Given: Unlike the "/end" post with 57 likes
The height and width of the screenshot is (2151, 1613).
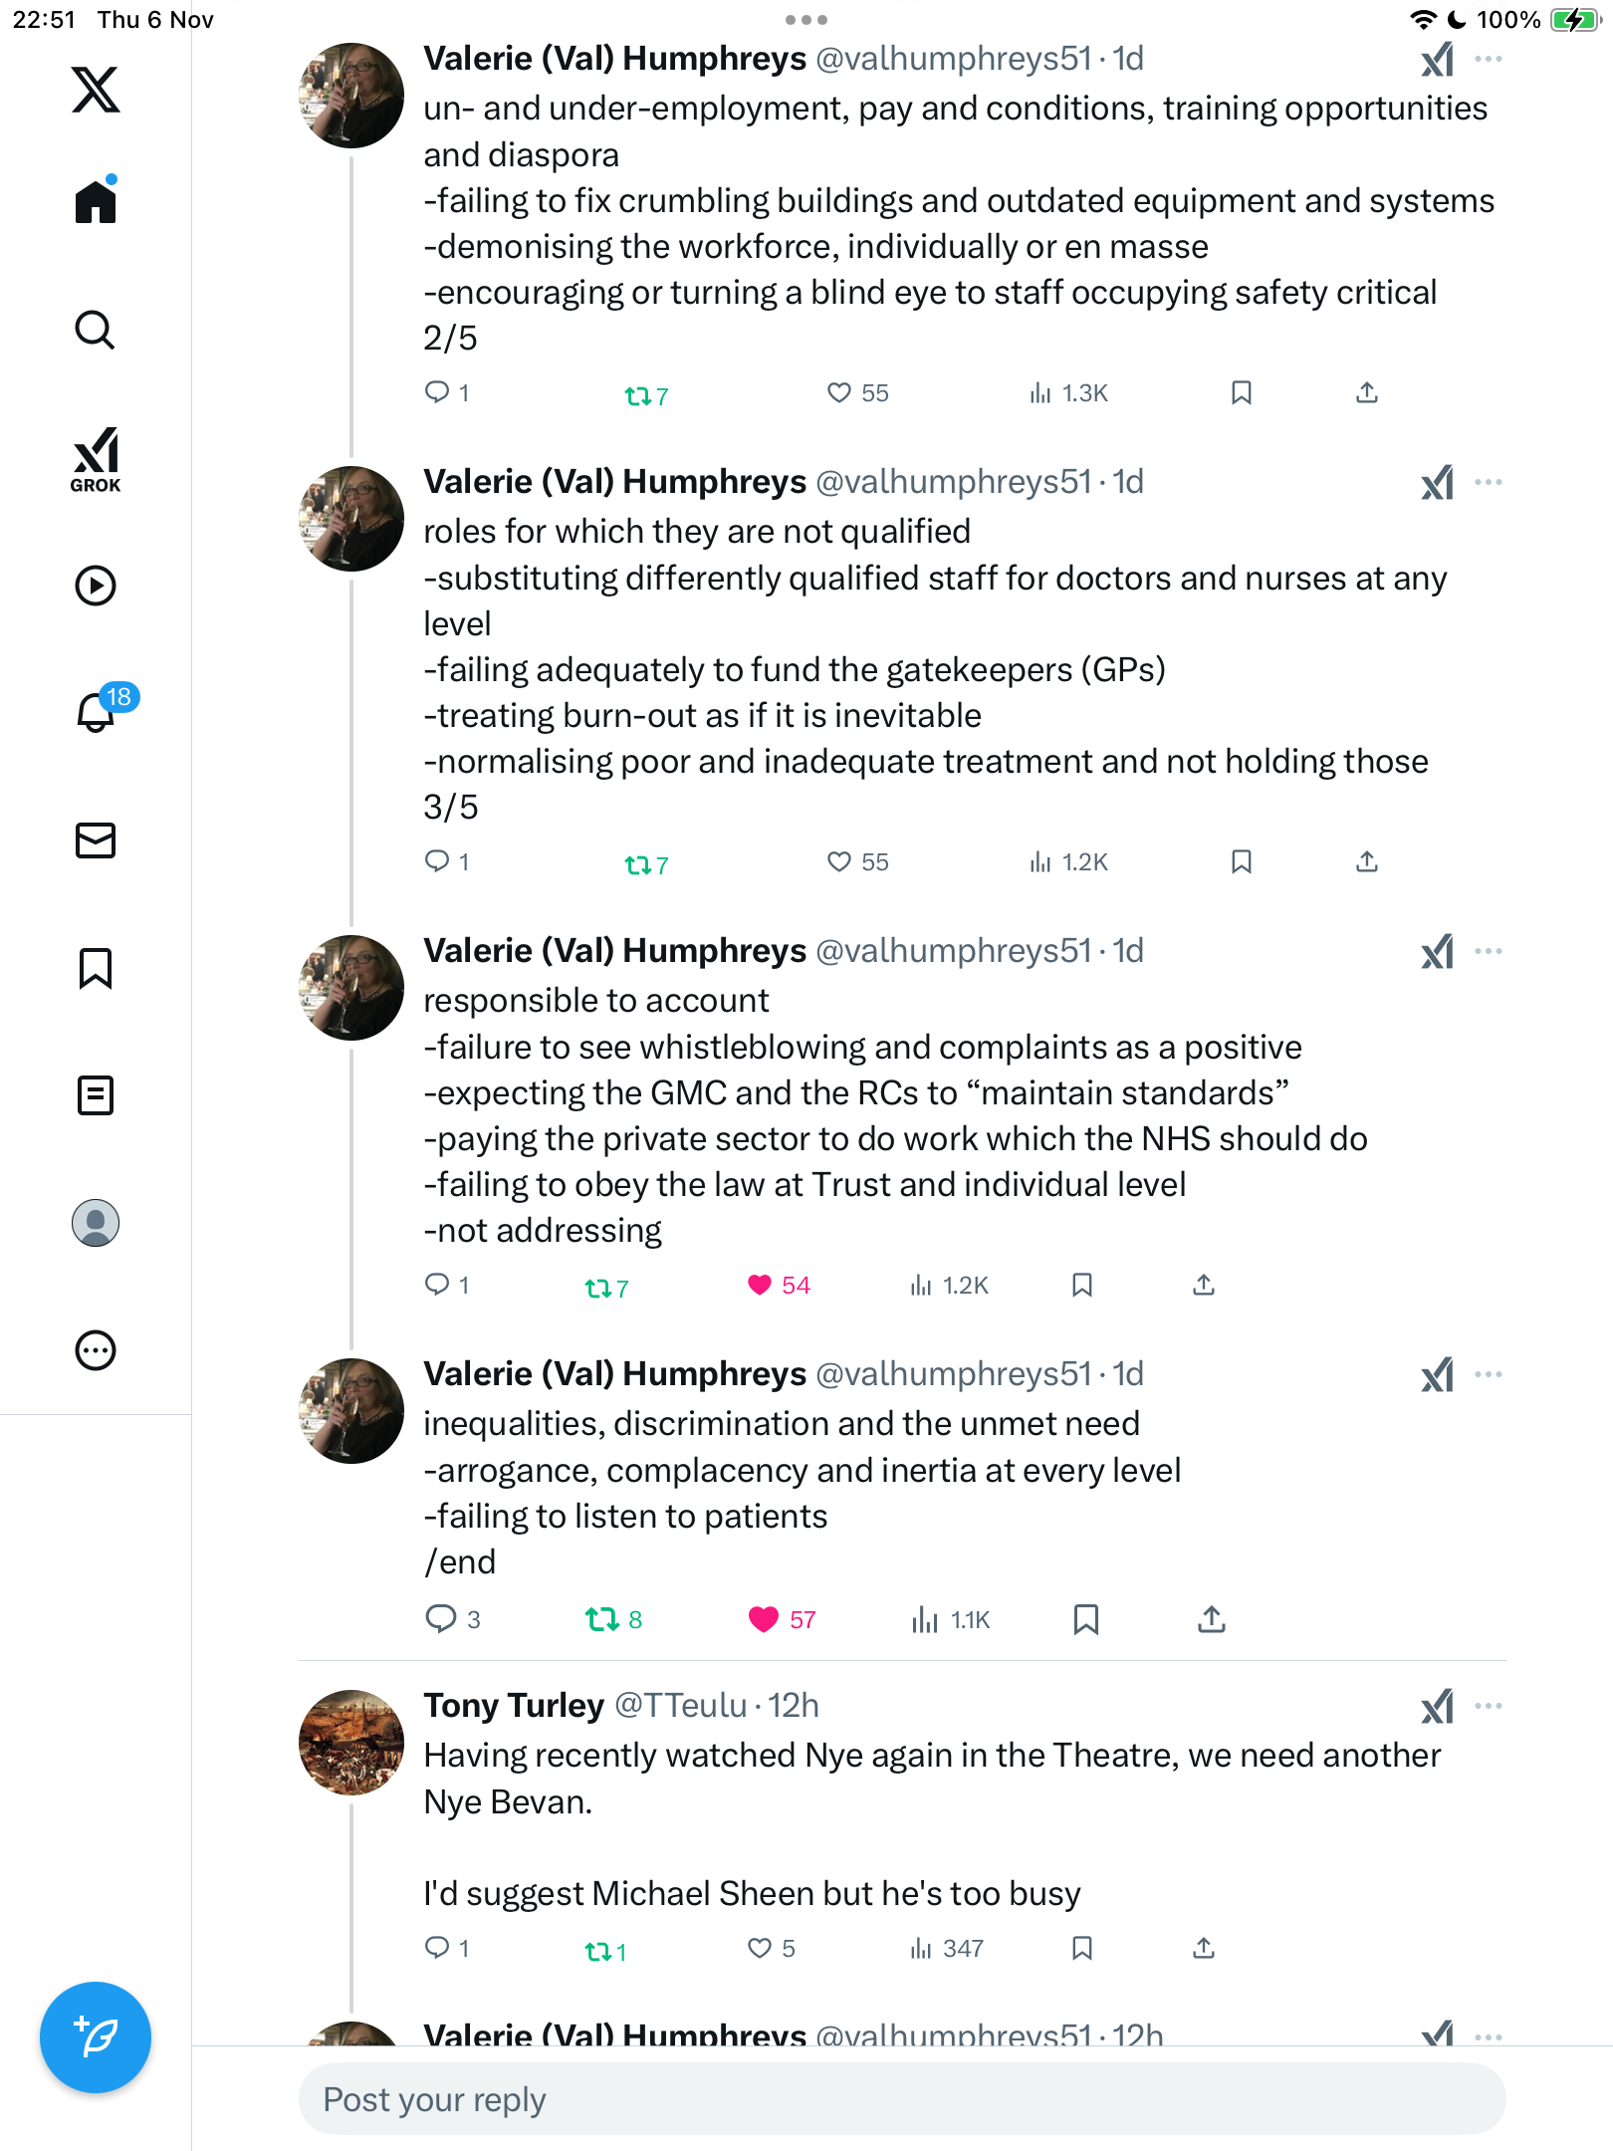Looking at the screenshot, I should 764,1619.
